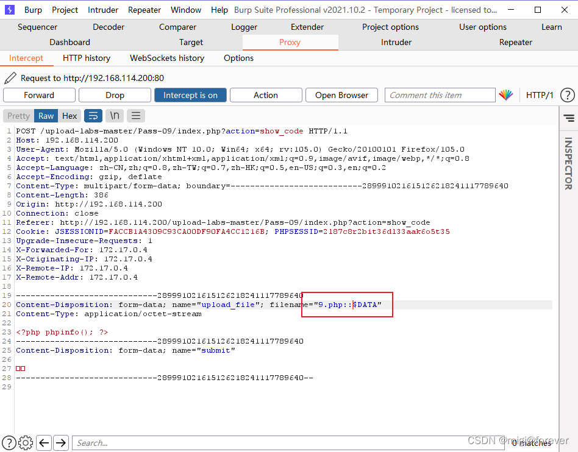Open the editor hamburger menu icon

(136, 116)
